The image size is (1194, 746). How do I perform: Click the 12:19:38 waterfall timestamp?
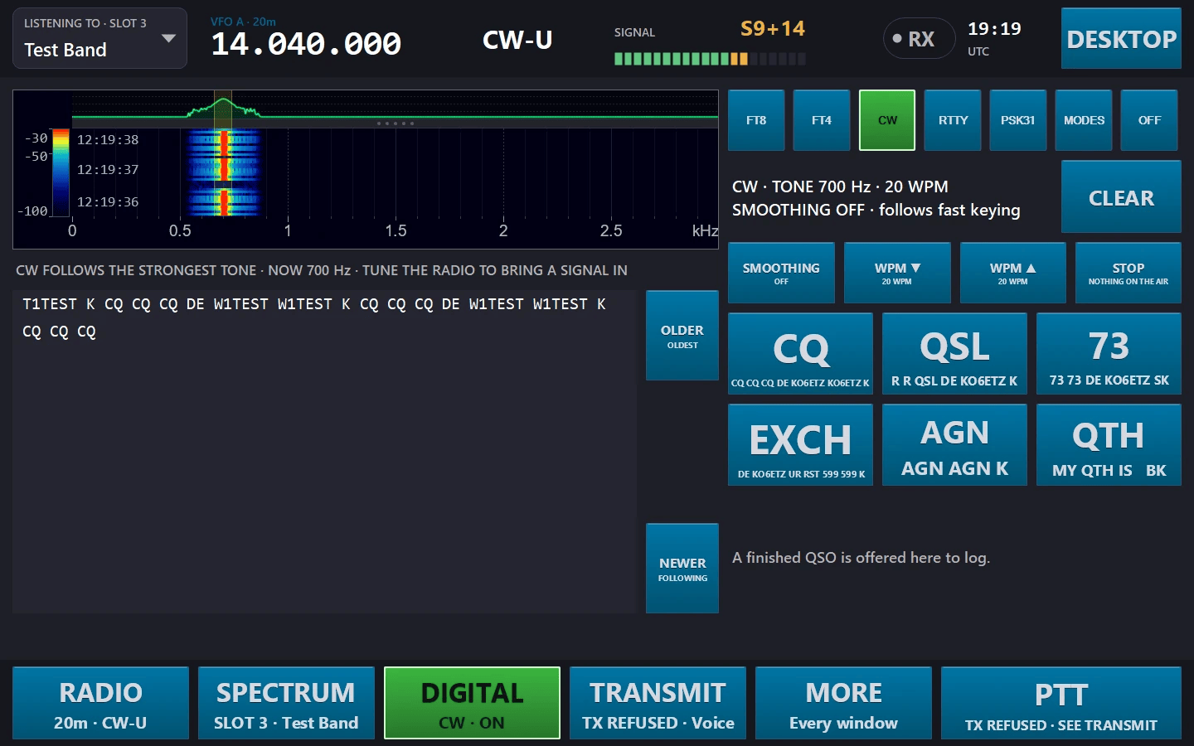[x=108, y=139]
